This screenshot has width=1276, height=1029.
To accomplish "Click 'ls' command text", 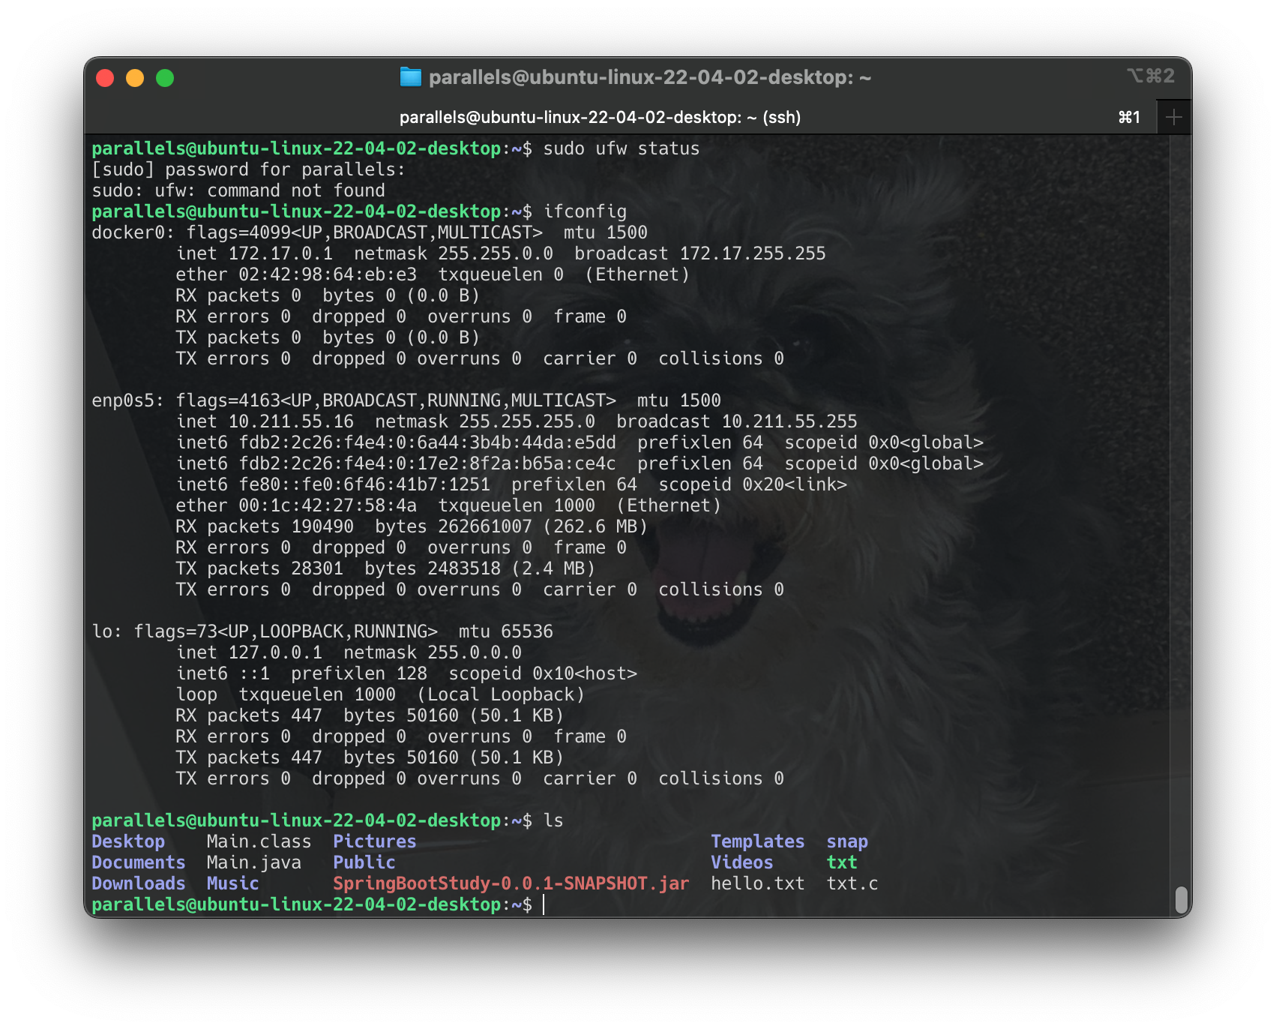I will [553, 820].
